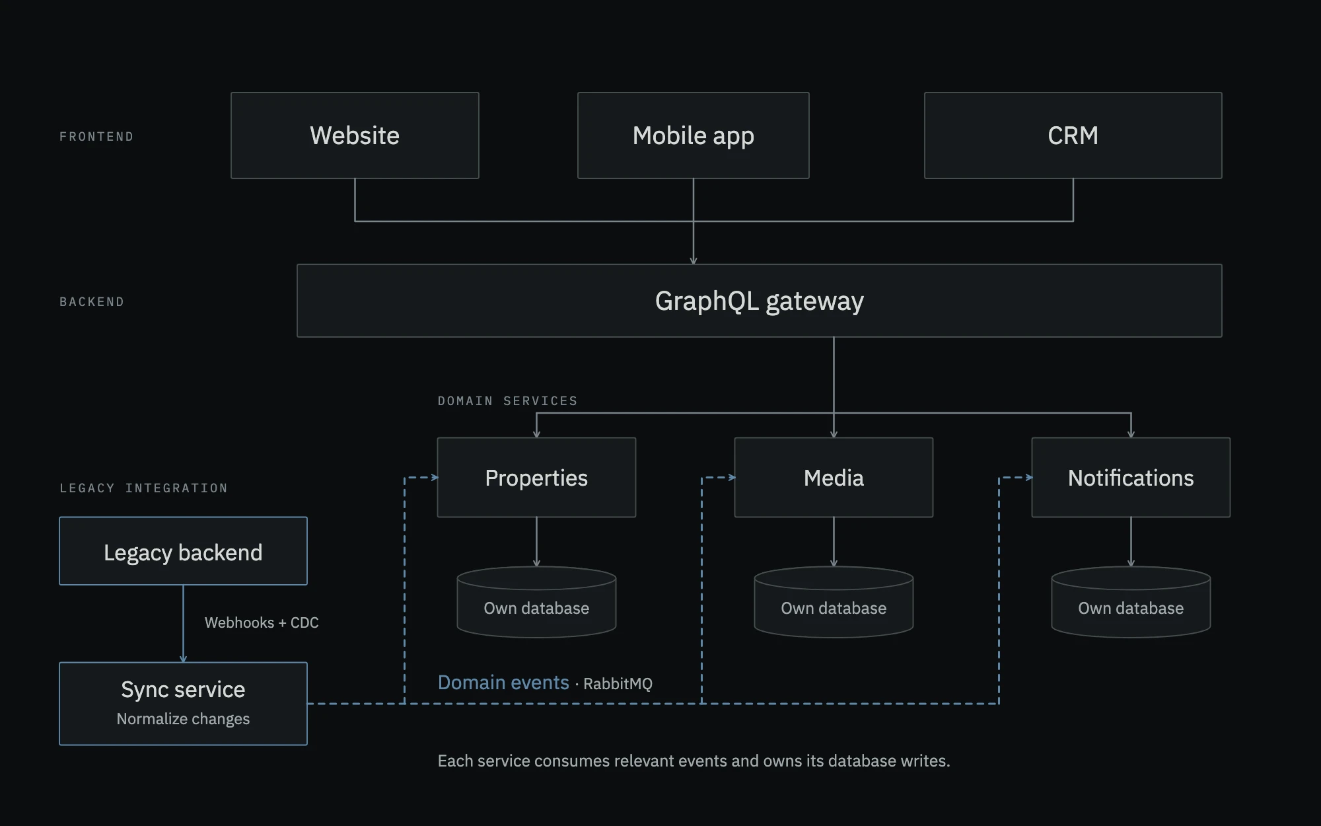1321x826 pixels.
Task: Click the BACKEND section label
Action: pyautogui.click(x=92, y=302)
